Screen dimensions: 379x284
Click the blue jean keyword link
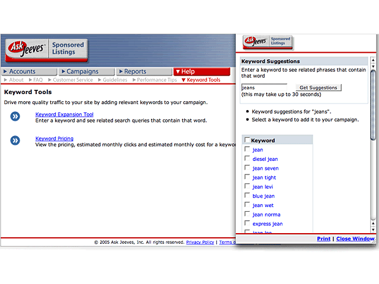(x=264, y=196)
